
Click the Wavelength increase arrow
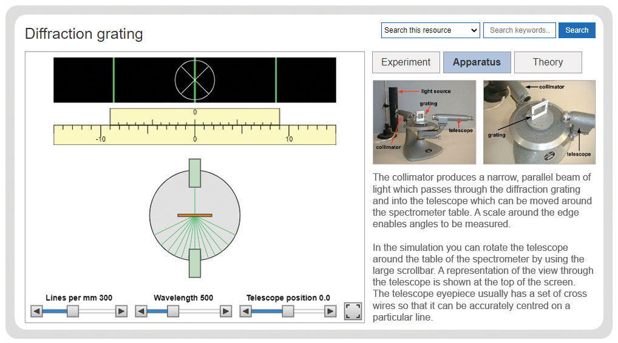tap(225, 311)
